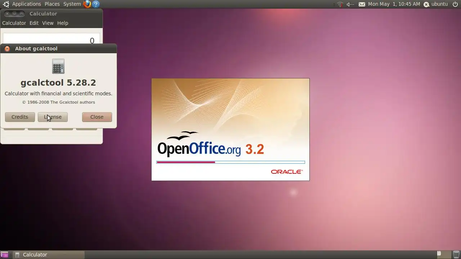This screenshot has width=461, height=259.
Task: Click the 'gcalctool 5.28.2' heading text
Action: [58, 83]
